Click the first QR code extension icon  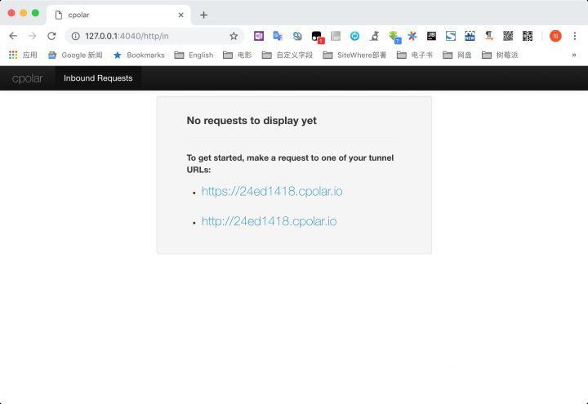point(508,36)
